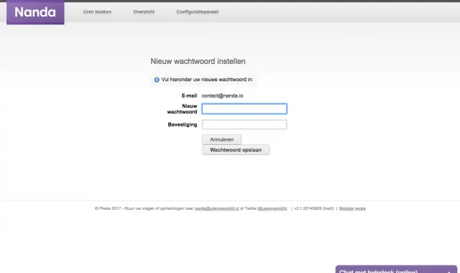The height and width of the screenshot is (273, 460).
Task: Click the Nanda logo
Action: 35,12
